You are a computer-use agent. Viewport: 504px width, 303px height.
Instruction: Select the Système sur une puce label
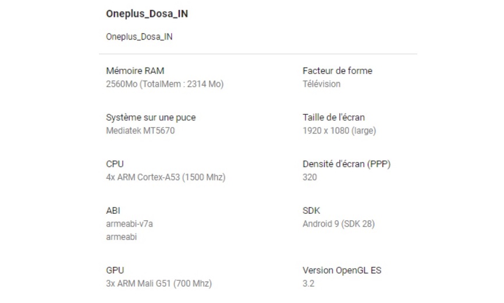pyautogui.click(x=151, y=117)
